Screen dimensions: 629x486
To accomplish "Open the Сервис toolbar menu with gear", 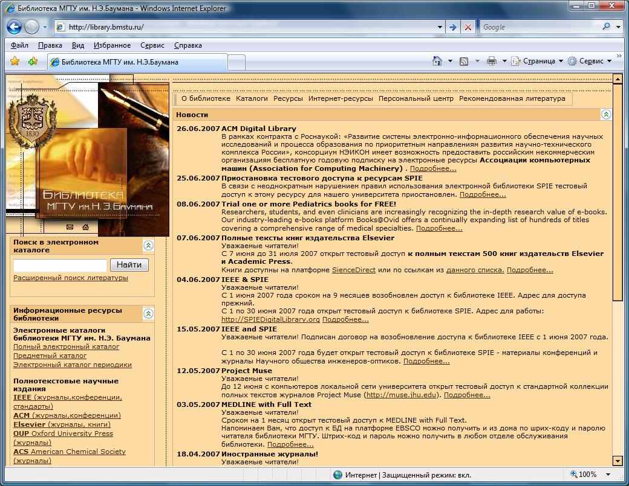I will [x=590, y=61].
